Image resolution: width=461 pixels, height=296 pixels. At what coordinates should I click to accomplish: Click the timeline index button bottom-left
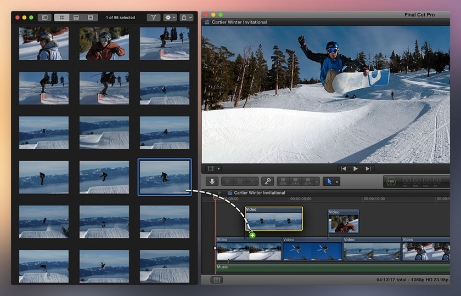pyautogui.click(x=216, y=280)
